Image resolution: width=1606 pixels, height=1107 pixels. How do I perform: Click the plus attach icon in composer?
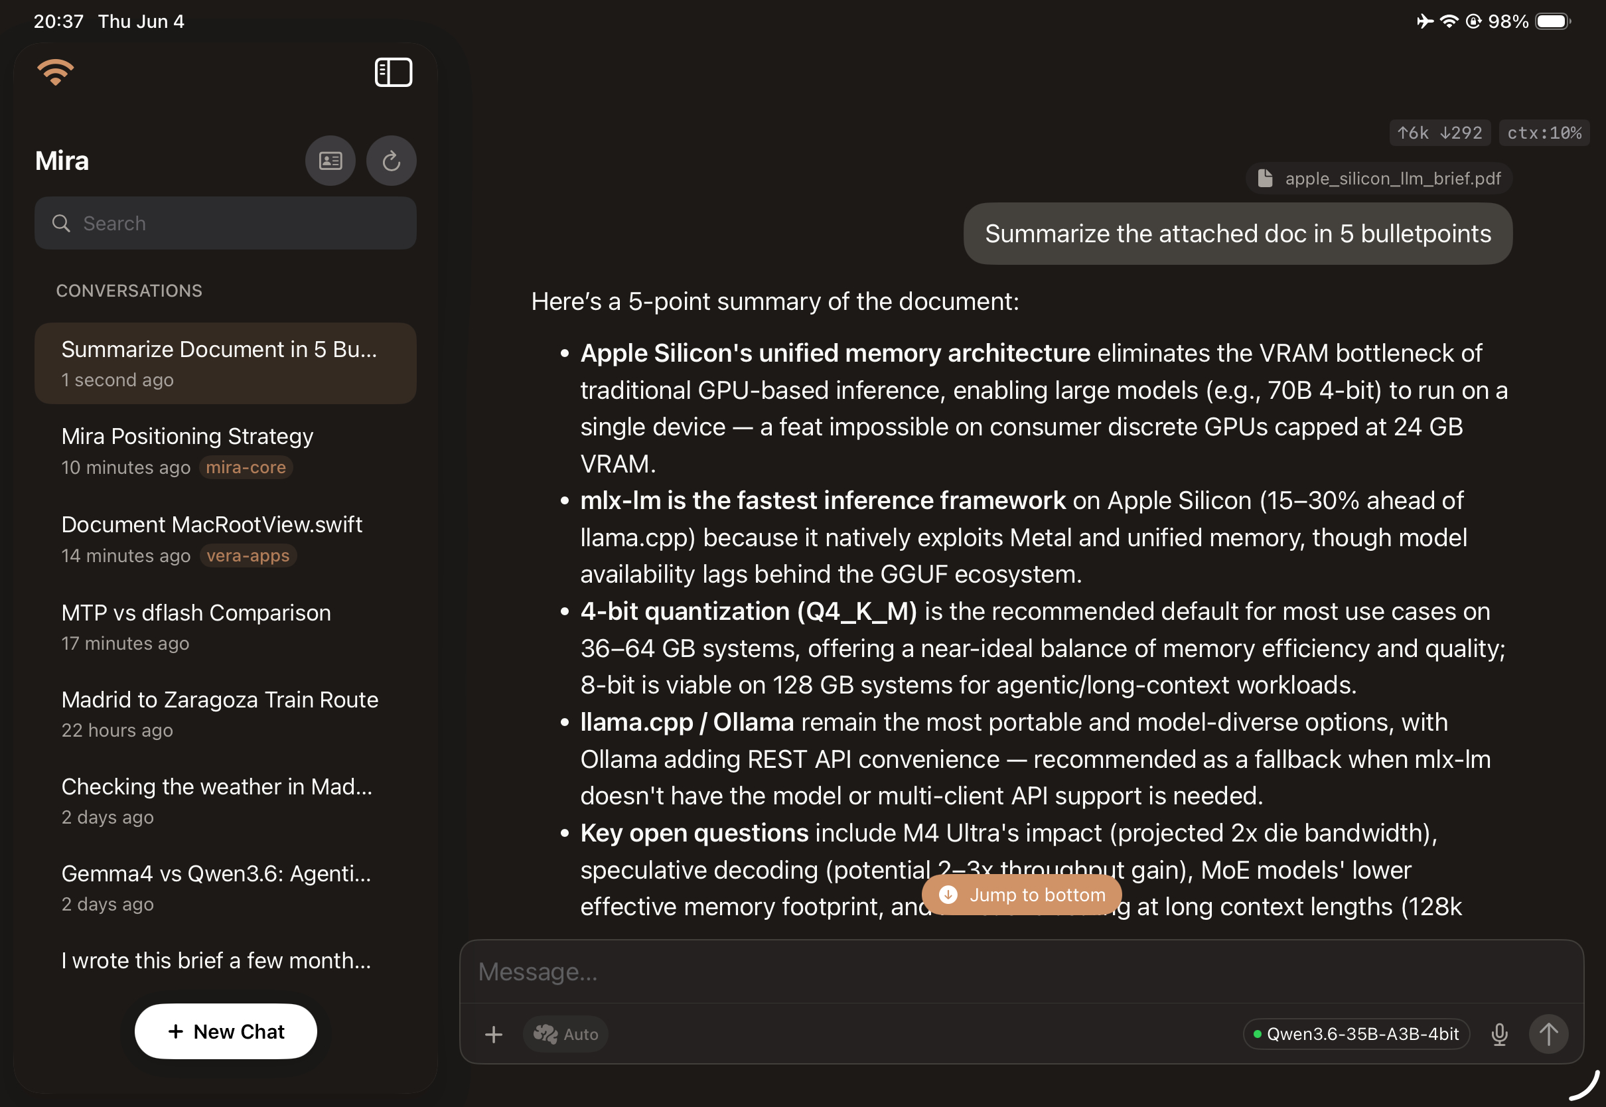coord(494,1034)
